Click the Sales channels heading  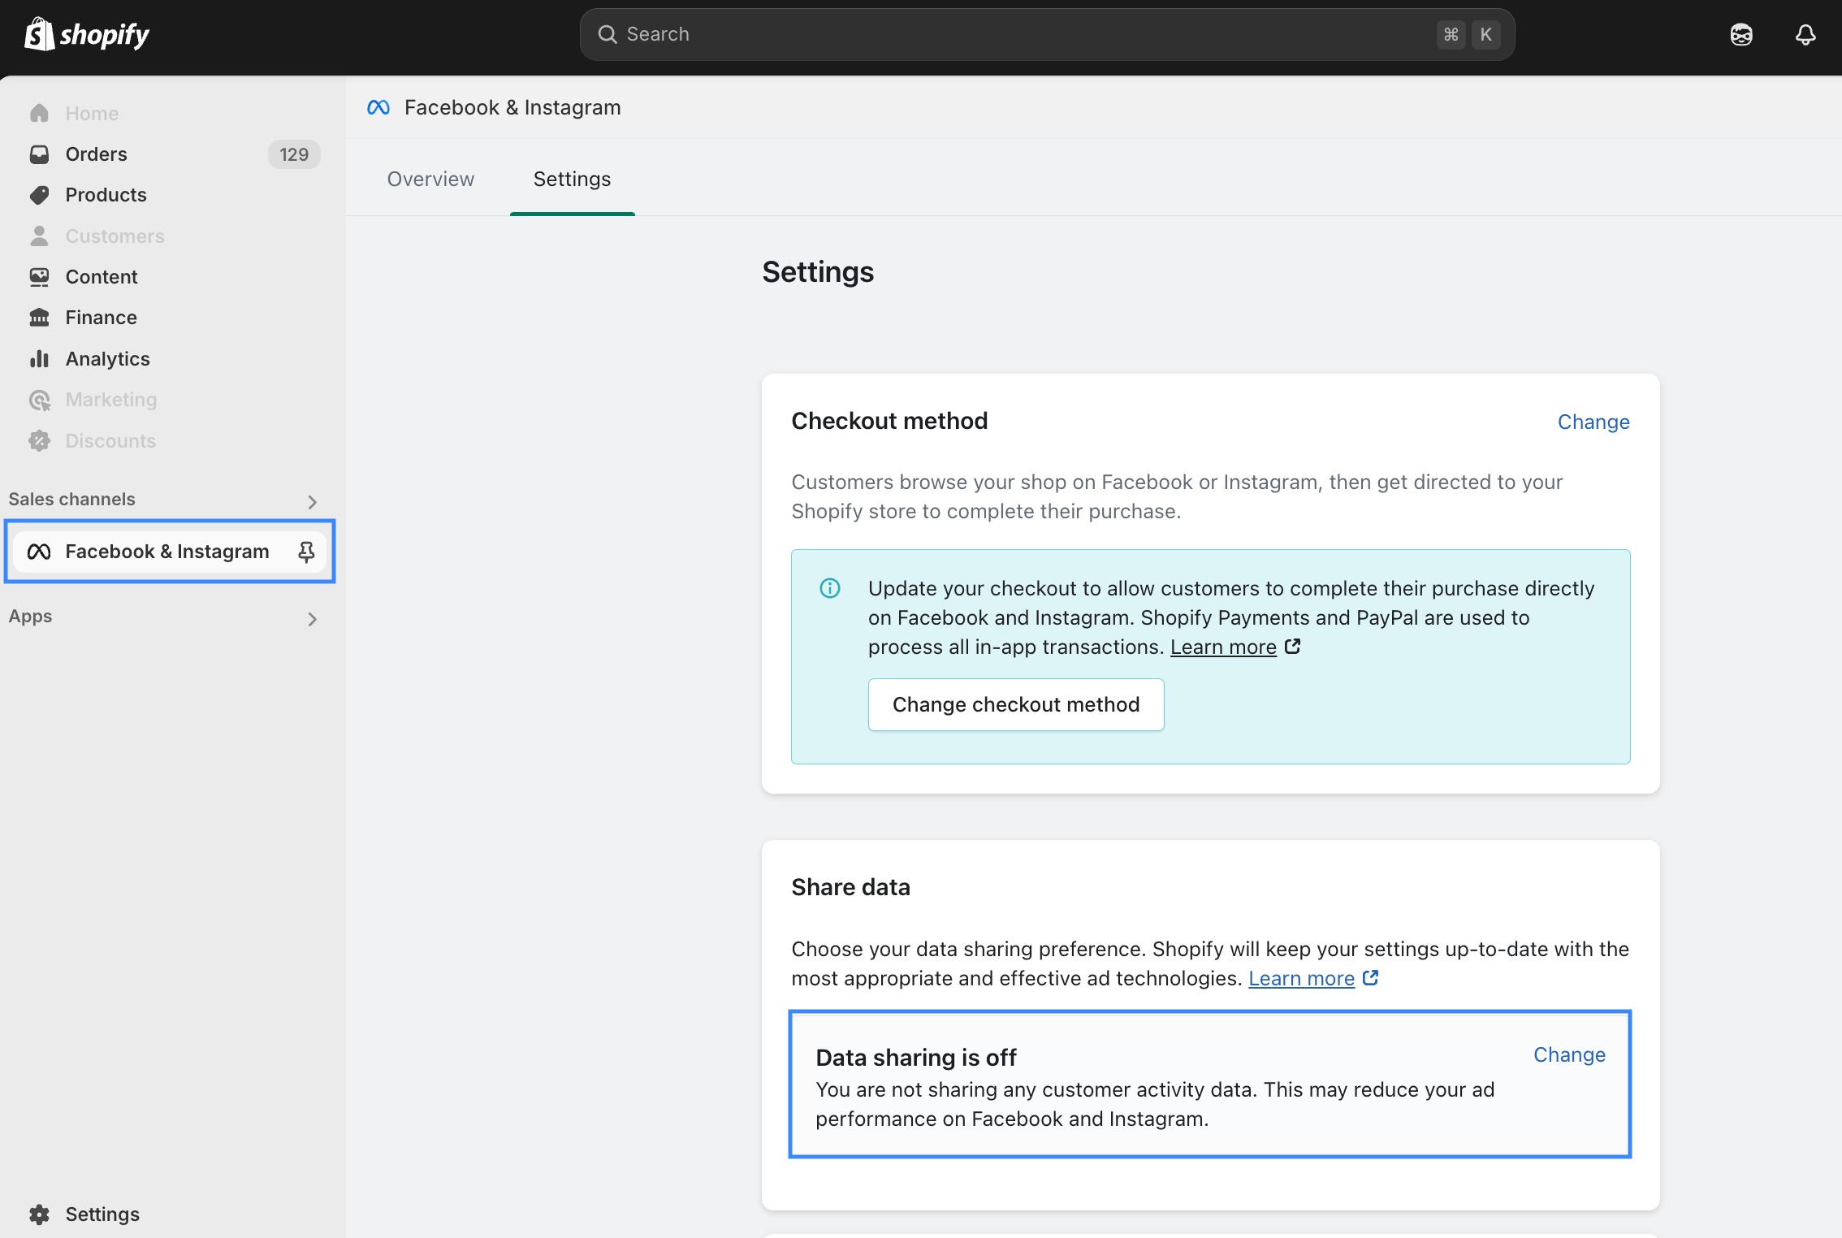pos(72,499)
